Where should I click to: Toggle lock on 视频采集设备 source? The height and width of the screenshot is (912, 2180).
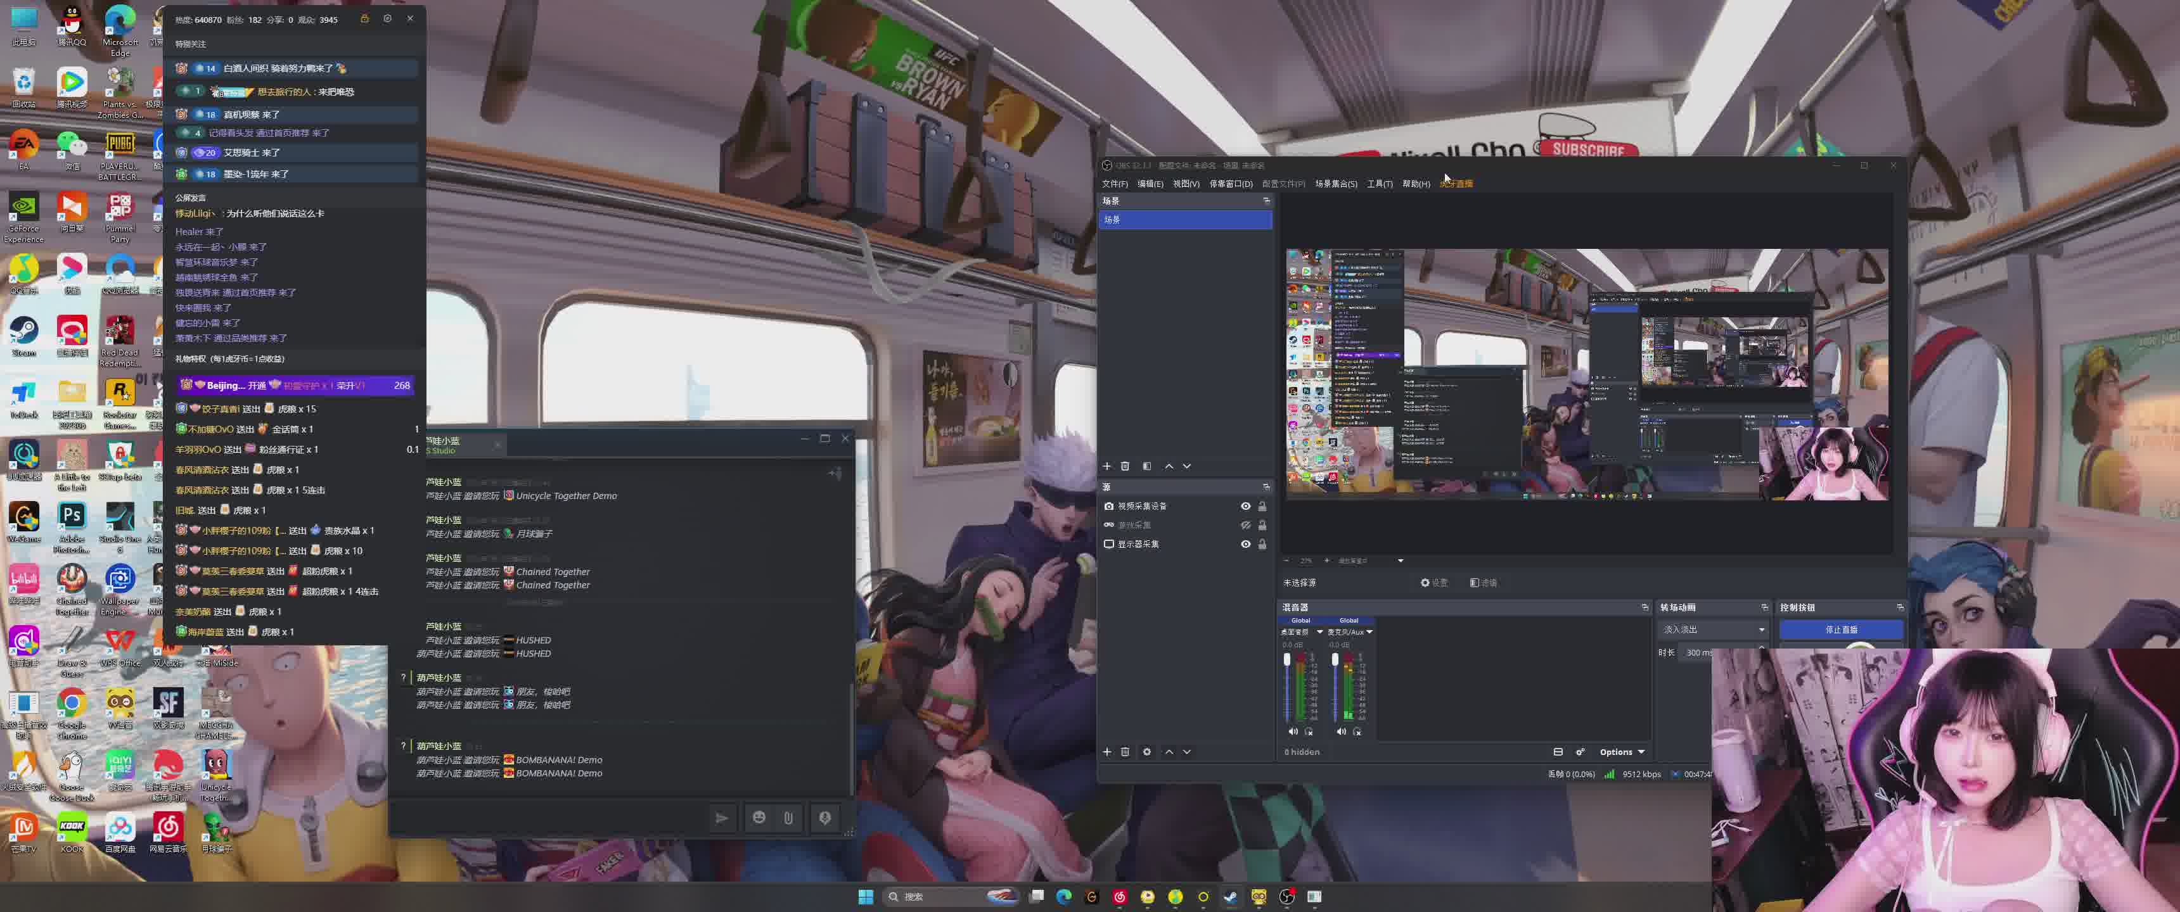(x=1262, y=507)
